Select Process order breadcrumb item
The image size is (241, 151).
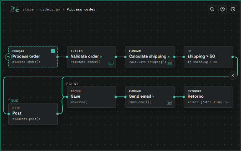click(81, 9)
